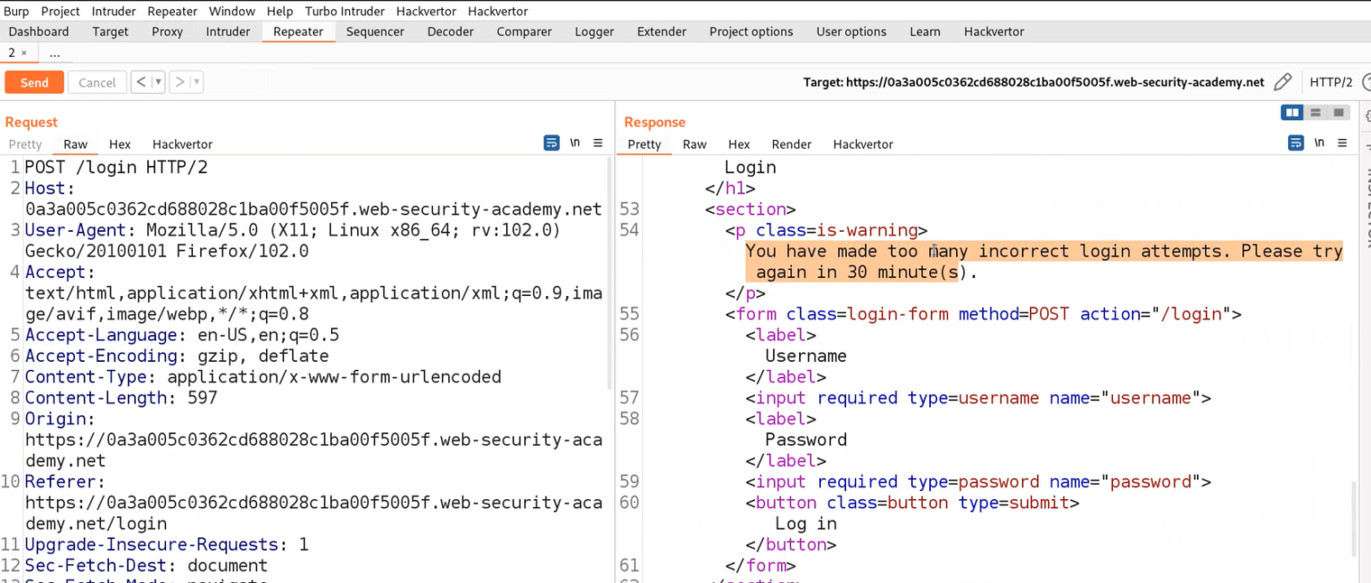
Task: Switch to the Render tab in the response
Action: click(791, 144)
